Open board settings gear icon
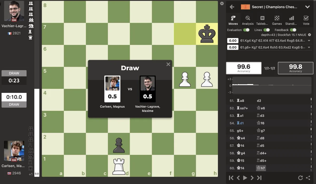 (222, 3)
